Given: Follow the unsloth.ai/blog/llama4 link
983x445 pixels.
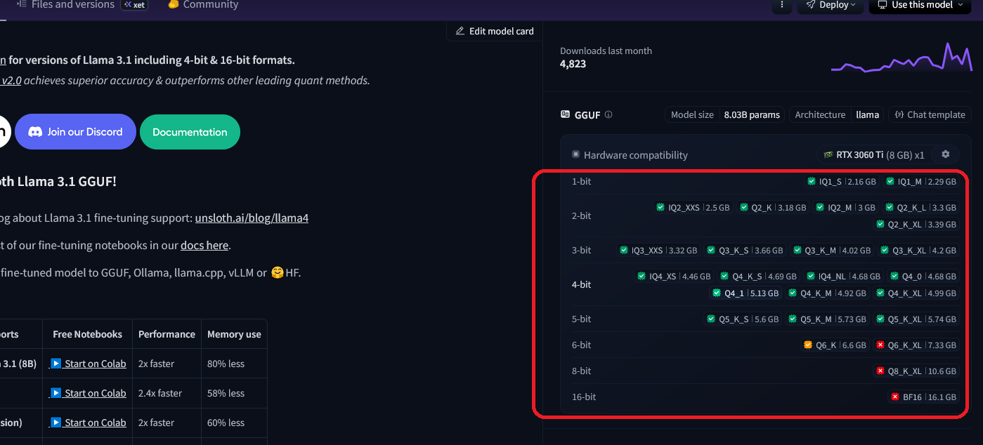Looking at the screenshot, I should [x=252, y=218].
